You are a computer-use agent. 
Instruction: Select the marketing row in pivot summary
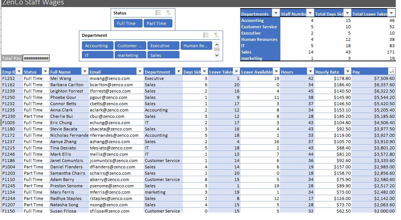pos(318,58)
